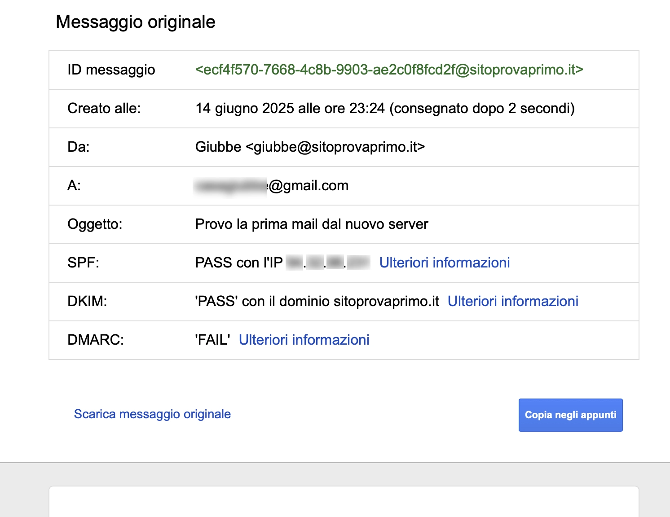Click the Messaggio originale heading
The image size is (670, 517).
(x=135, y=22)
